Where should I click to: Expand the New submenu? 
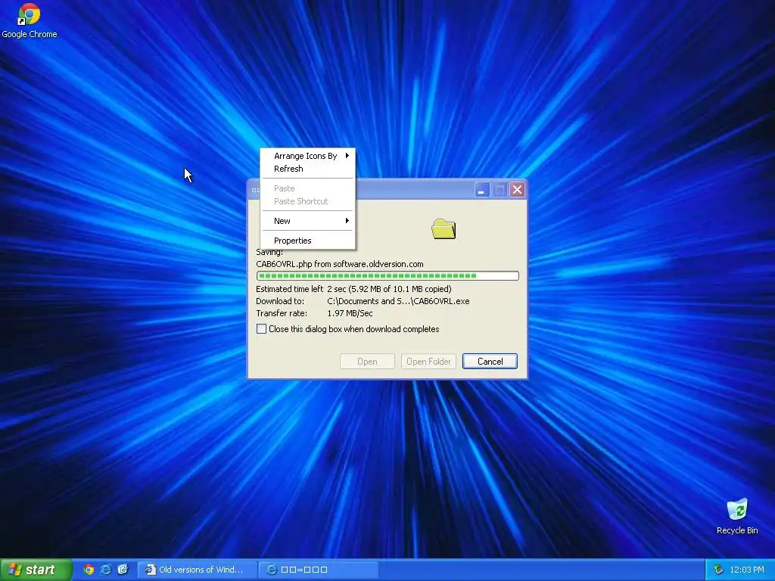(308, 221)
